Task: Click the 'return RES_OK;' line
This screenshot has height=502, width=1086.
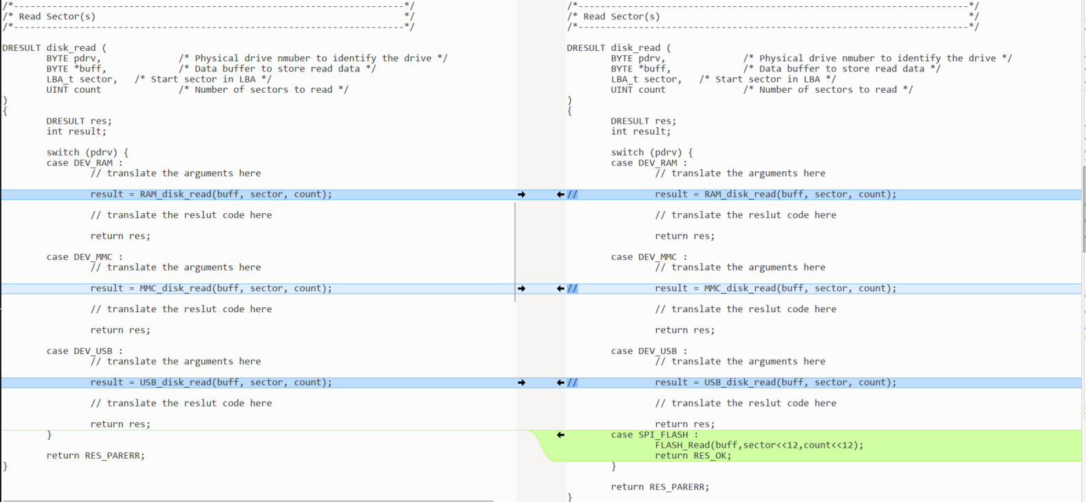Action: coord(693,455)
